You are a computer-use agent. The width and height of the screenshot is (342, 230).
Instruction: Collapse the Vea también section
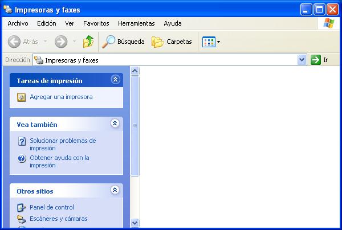(x=115, y=124)
